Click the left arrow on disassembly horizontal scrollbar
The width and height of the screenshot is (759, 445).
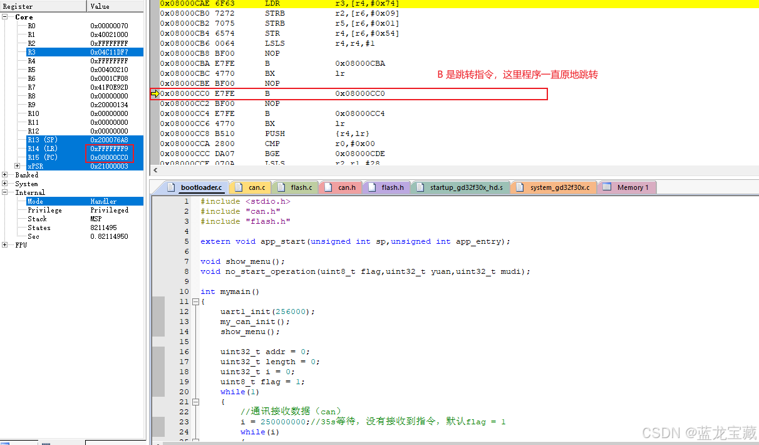click(155, 170)
